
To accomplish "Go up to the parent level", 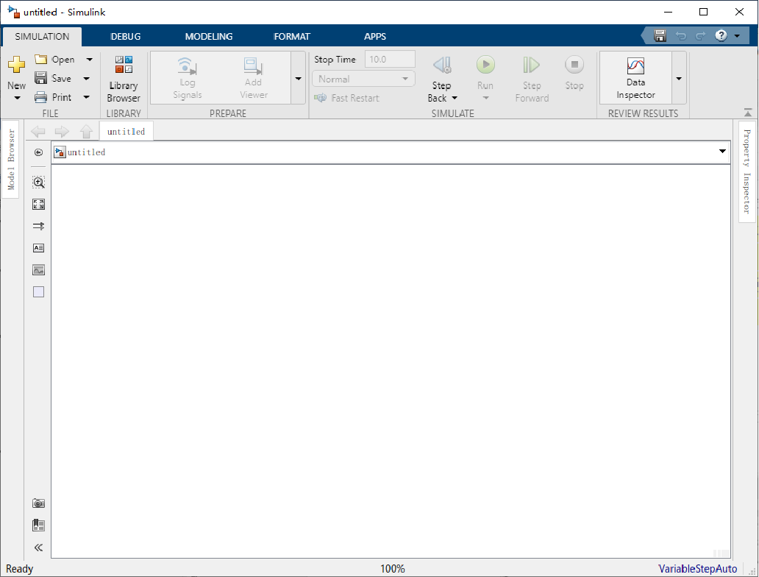I will pos(86,131).
